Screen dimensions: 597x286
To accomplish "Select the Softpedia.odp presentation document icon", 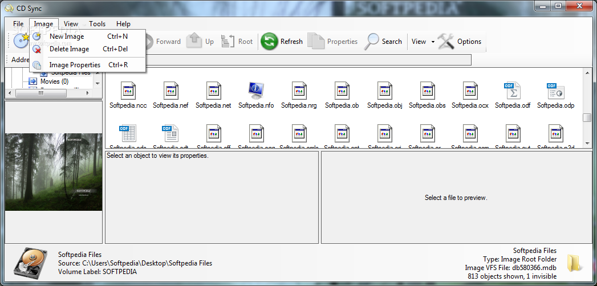I will click(x=555, y=91).
